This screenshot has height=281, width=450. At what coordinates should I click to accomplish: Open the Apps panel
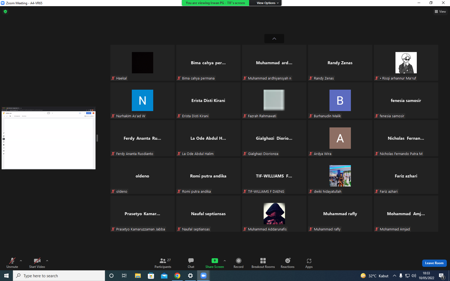pos(309,263)
